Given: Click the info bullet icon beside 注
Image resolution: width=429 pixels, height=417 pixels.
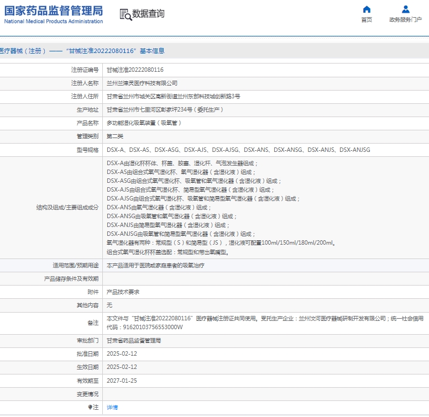Looking at the screenshot, I should pyautogui.click(x=90, y=407).
